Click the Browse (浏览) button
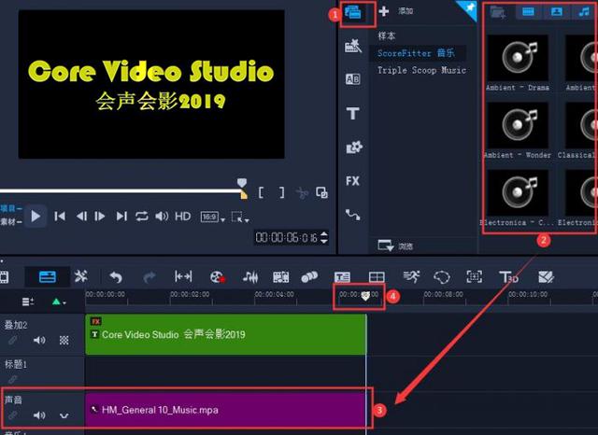 395,246
